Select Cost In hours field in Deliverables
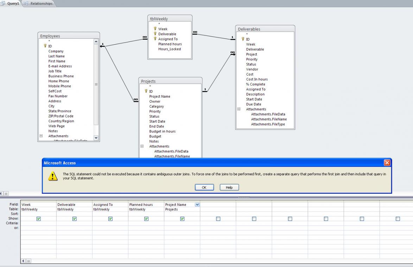This screenshot has height=267, width=413. 257,79
